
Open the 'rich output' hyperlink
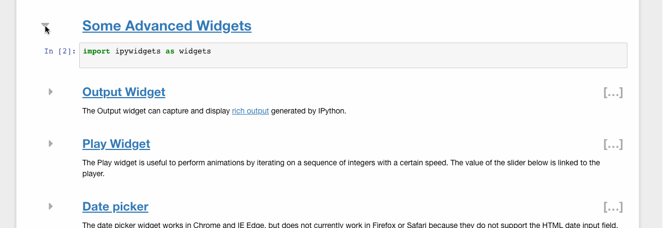pos(250,111)
